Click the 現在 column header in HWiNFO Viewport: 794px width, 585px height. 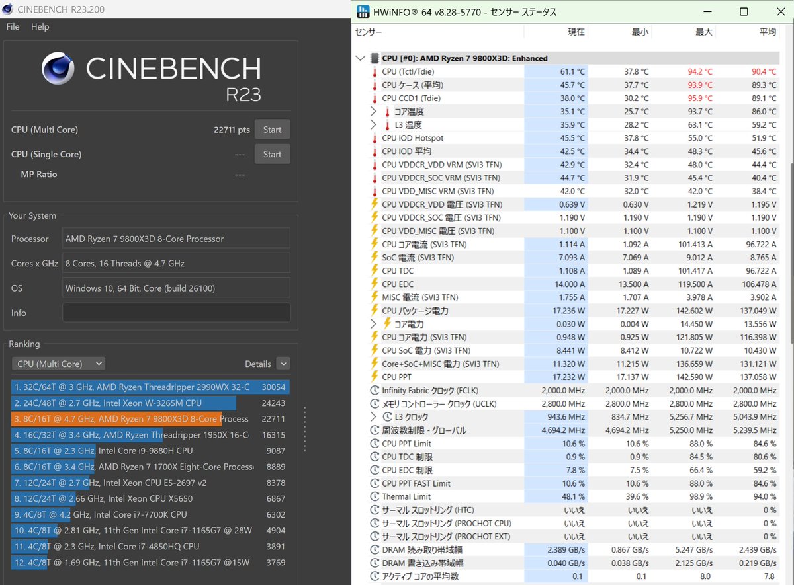coord(576,32)
